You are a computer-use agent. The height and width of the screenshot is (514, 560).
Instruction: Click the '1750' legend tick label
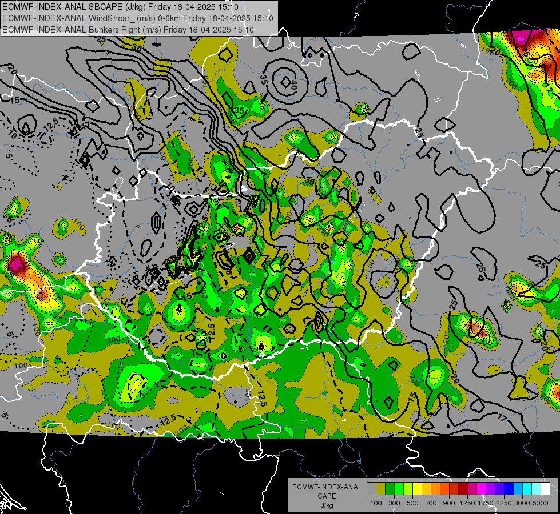[486, 503]
